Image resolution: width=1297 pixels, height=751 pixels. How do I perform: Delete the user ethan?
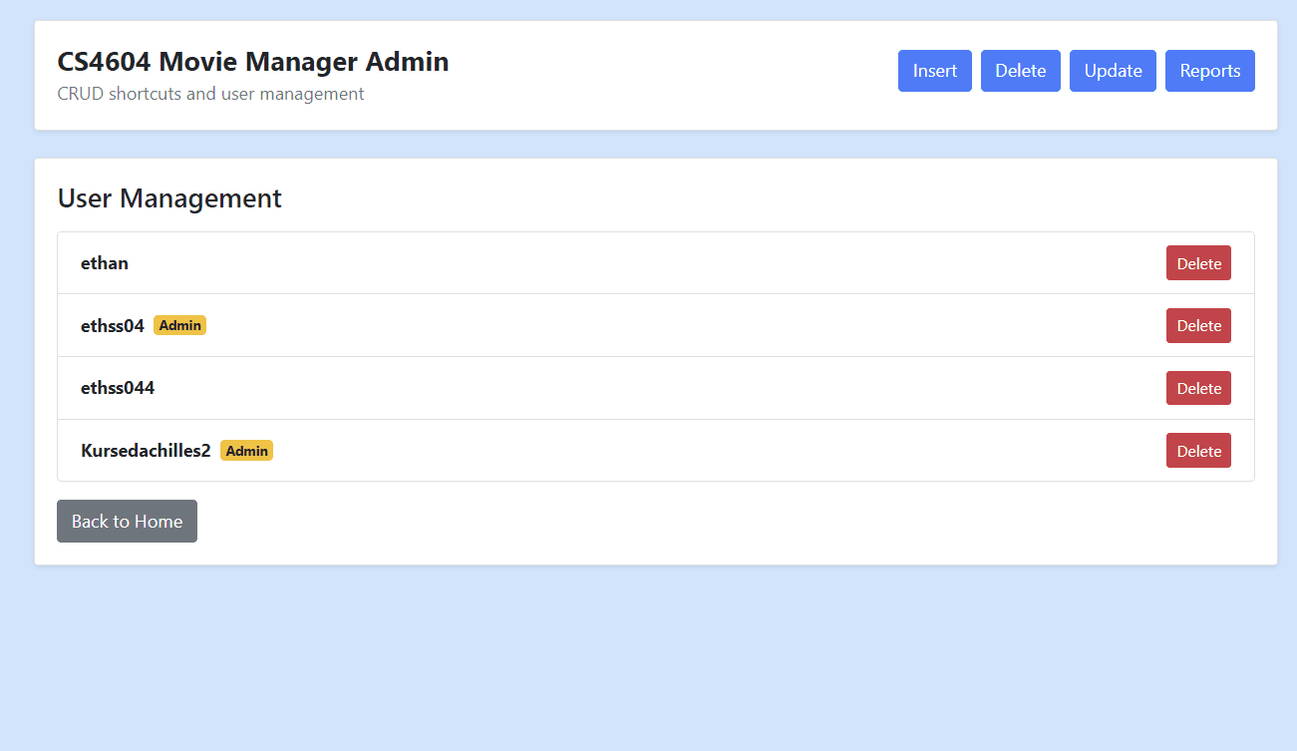coord(1198,262)
